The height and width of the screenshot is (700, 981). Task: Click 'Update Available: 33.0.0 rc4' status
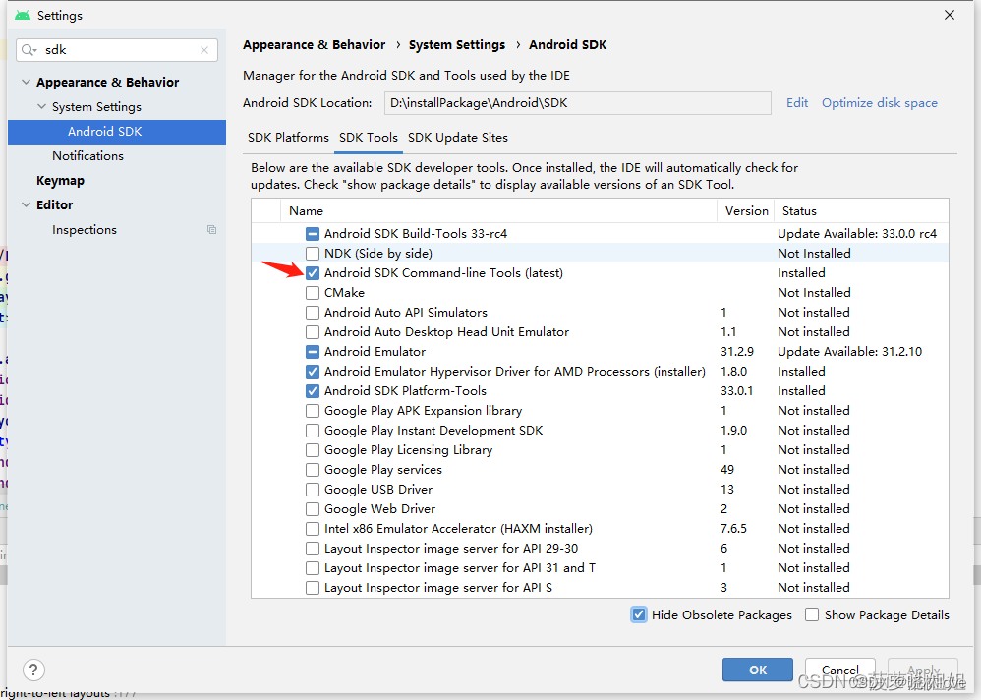point(856,234)
